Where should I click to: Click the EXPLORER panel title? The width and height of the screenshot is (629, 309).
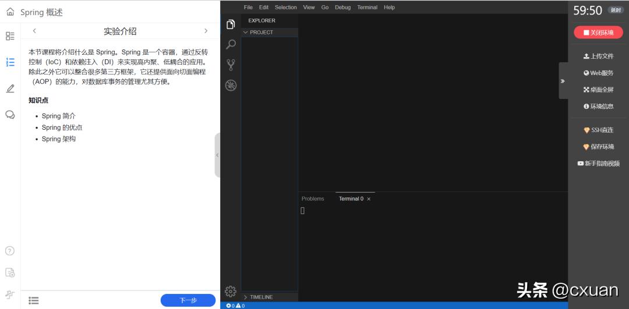[x=262, y=20]
